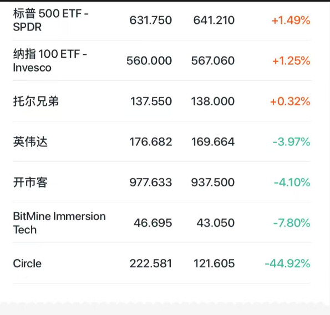Select BitMine Immersion Tech entry
This screenshot has width=330, height=315.
[x=161, y=222]
